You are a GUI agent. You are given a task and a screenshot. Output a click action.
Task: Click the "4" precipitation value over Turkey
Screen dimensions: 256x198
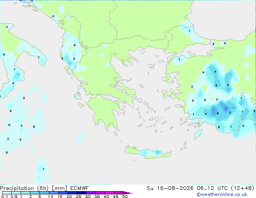pos(215,72)
